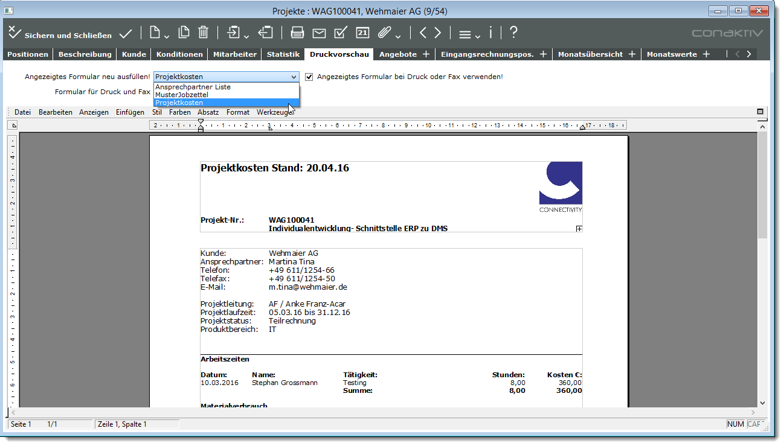Viewport: 784px width, 446px height.
Task: Open the Mitarbeiter tab
Action: click(235, 54)
